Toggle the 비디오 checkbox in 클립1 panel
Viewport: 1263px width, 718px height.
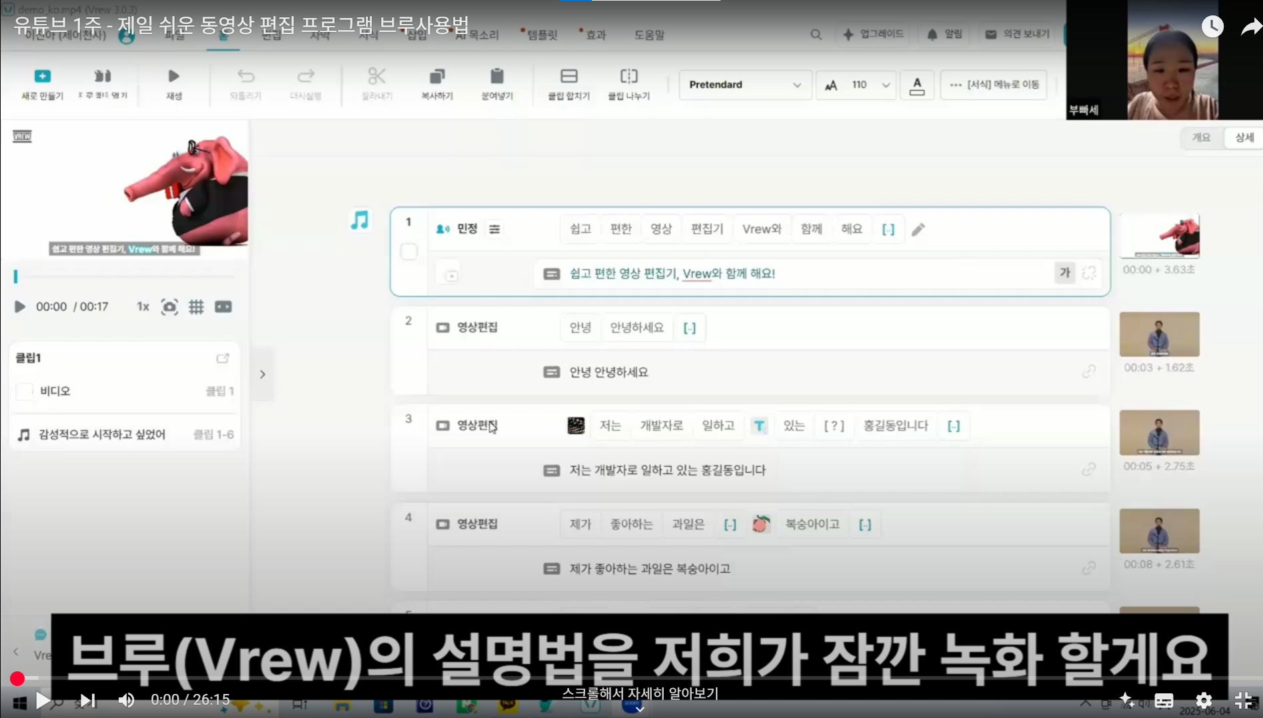click(x=25, y=391)
